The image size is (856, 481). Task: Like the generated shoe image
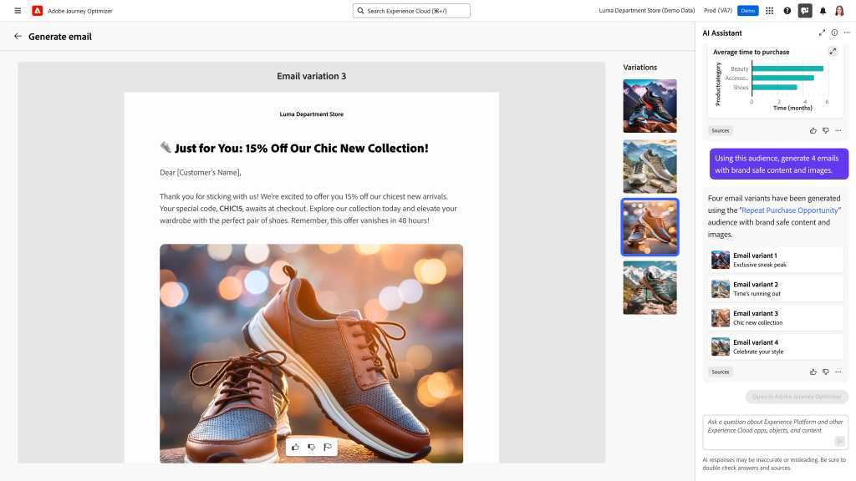[x=295, y=448]
